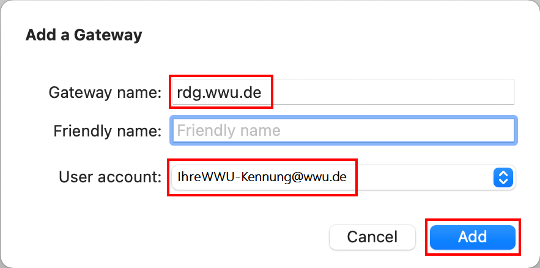The width and height of the screenshot is (540, 268).
Task: Open the User account dropdown arrows
Action: 502,177
